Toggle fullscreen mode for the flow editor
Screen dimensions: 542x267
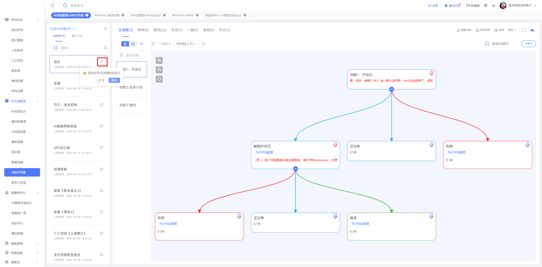524,30
